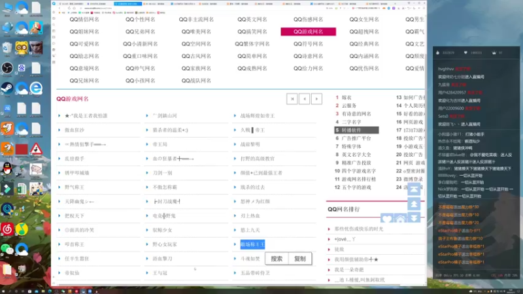
Task: Open the QQ情侣网名 category
Action: (84, 20)
